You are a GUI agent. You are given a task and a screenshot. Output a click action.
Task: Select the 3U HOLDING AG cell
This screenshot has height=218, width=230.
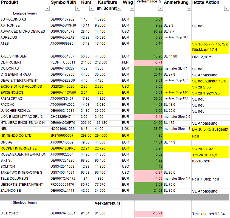(x=25, y=20)
